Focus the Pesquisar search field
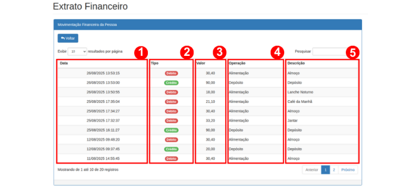 coord(330,52)
